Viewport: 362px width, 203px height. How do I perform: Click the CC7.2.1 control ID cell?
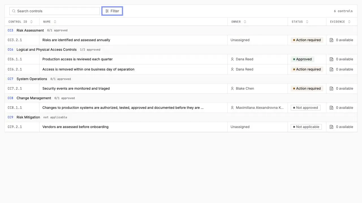[x=22, y=89]
